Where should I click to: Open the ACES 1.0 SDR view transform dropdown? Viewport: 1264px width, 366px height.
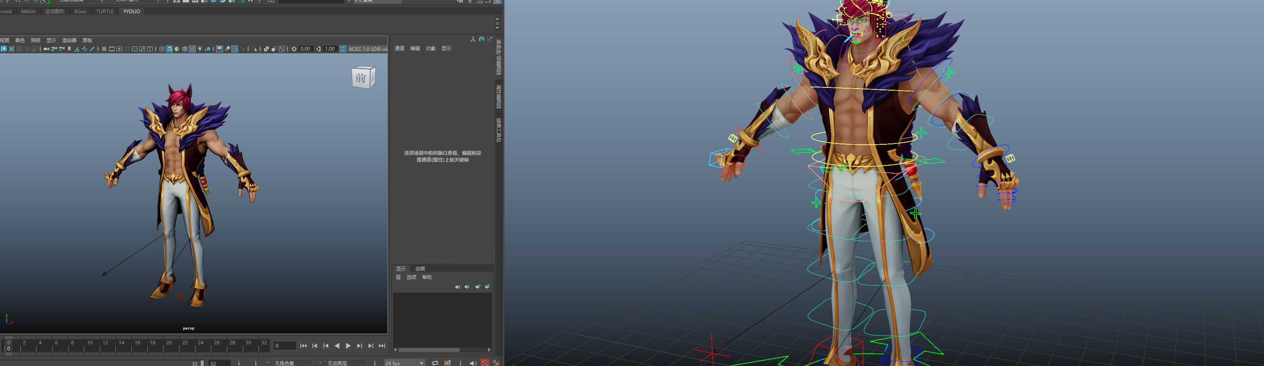pyautogui.click(x=367, y=49)
